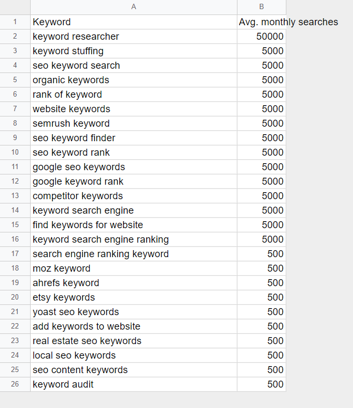Select the 5000 value for competitor keywords

tap(262, 196)
